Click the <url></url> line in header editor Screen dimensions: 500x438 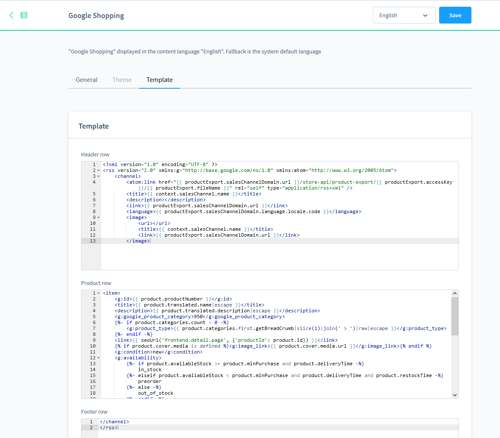154,224
